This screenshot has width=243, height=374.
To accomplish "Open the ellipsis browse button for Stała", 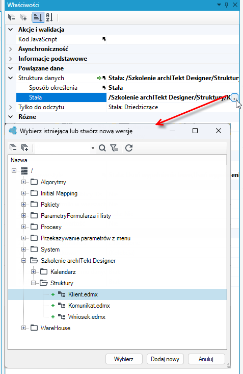I will pyautogui.click(x=235, y=97).
